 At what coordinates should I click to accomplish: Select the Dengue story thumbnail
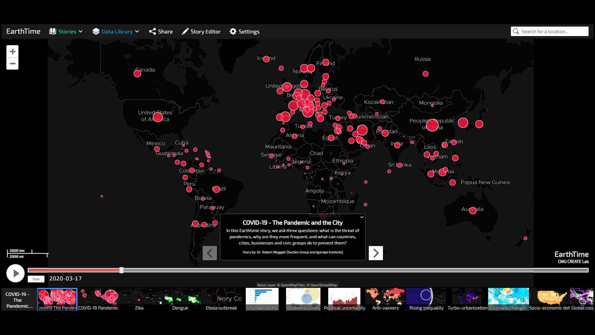pos(180,299)
